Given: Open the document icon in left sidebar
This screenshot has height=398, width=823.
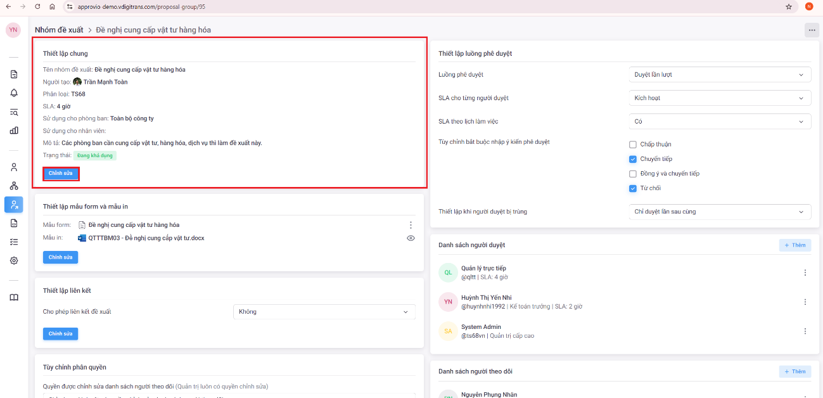Looking at the screenshot, I should click(14, 74).
